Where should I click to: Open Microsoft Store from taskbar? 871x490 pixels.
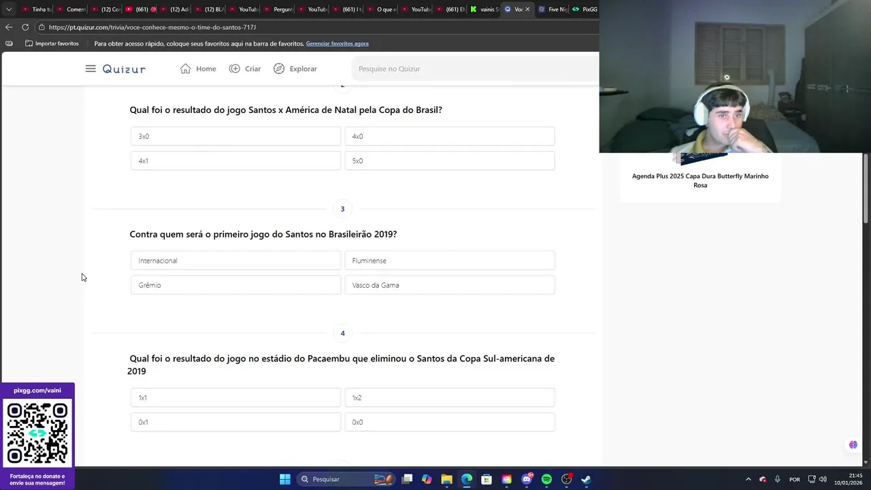click(487, 479)
